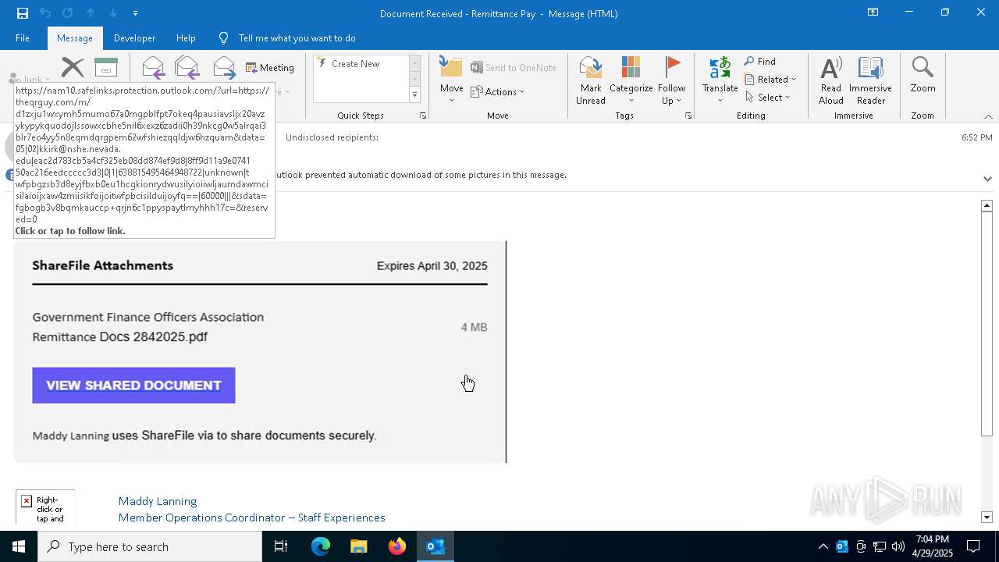This screenshot has height=562, width=999.
Task: Click the Reply All envelope icon
Action: pyautogui.click(x=187, y=68)
